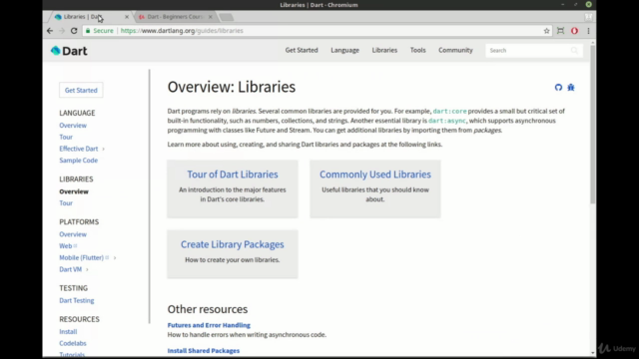
Task: Click the Other resources heading
Action: [x=208, y=309]
